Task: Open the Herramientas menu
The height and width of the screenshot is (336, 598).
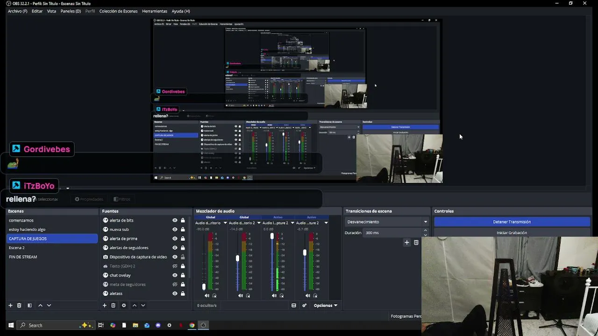Action: (155, 11)
